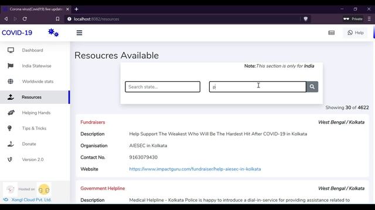The height and width of the screenshot is (210, 375).
Task: Close the Corona virus live update tab
Action: [67, 9]
